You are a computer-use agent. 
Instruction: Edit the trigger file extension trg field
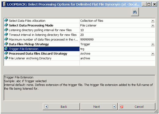pos(117,49)
